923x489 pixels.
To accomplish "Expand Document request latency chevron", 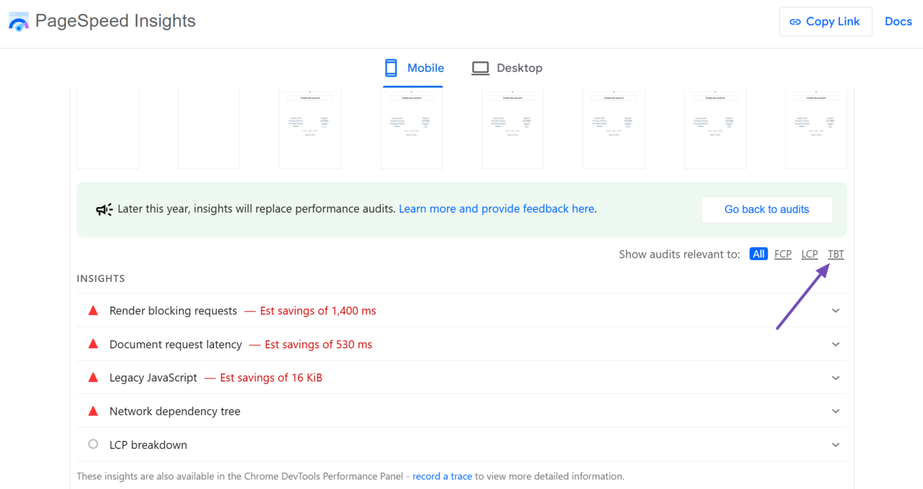I will point(836,345).
